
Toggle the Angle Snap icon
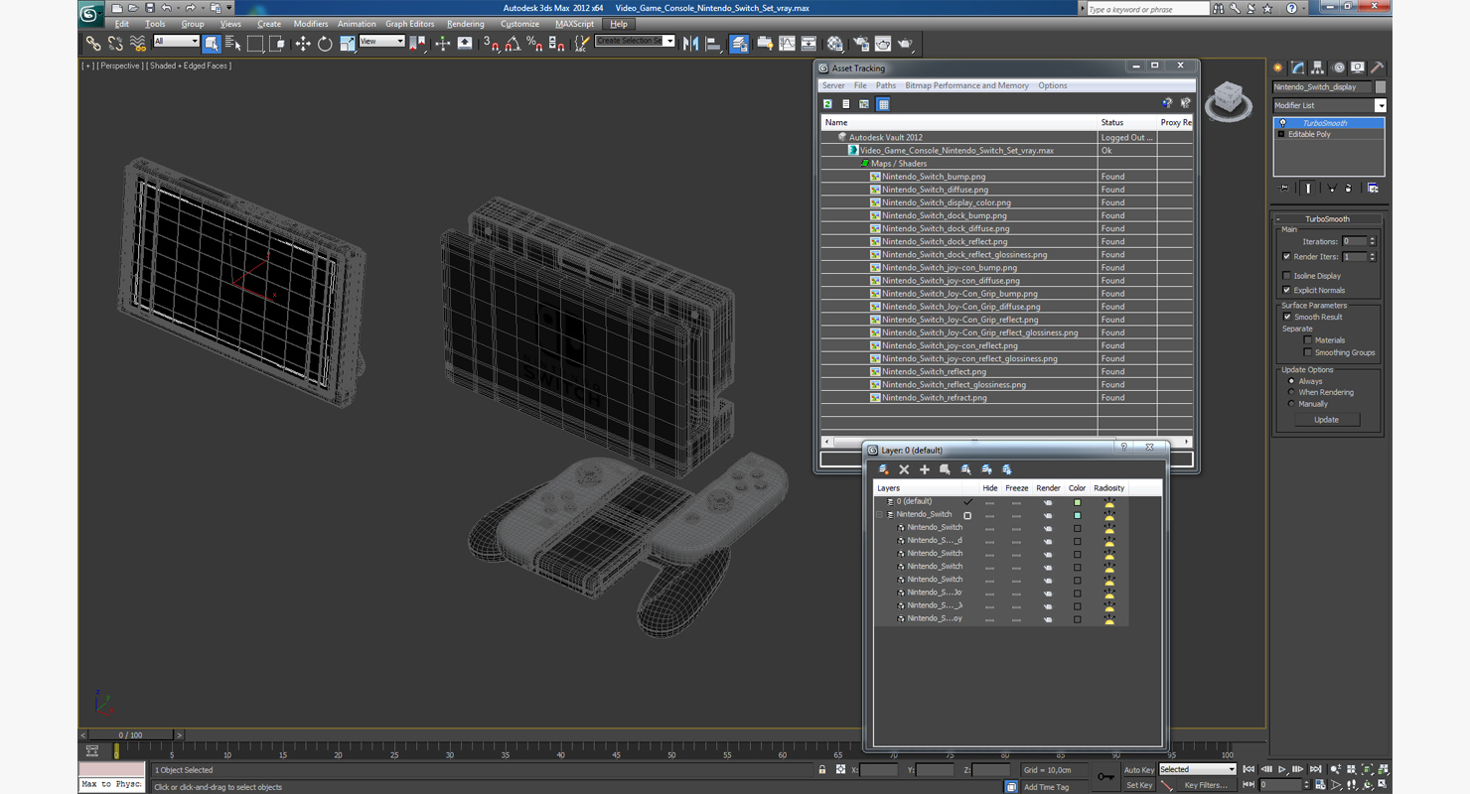[x=513, y=44]
